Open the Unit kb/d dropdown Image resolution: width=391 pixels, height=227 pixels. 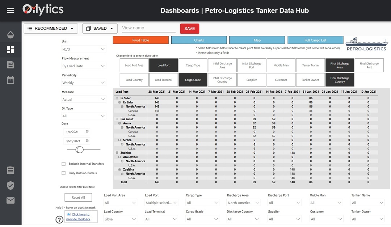coord(83,49)
